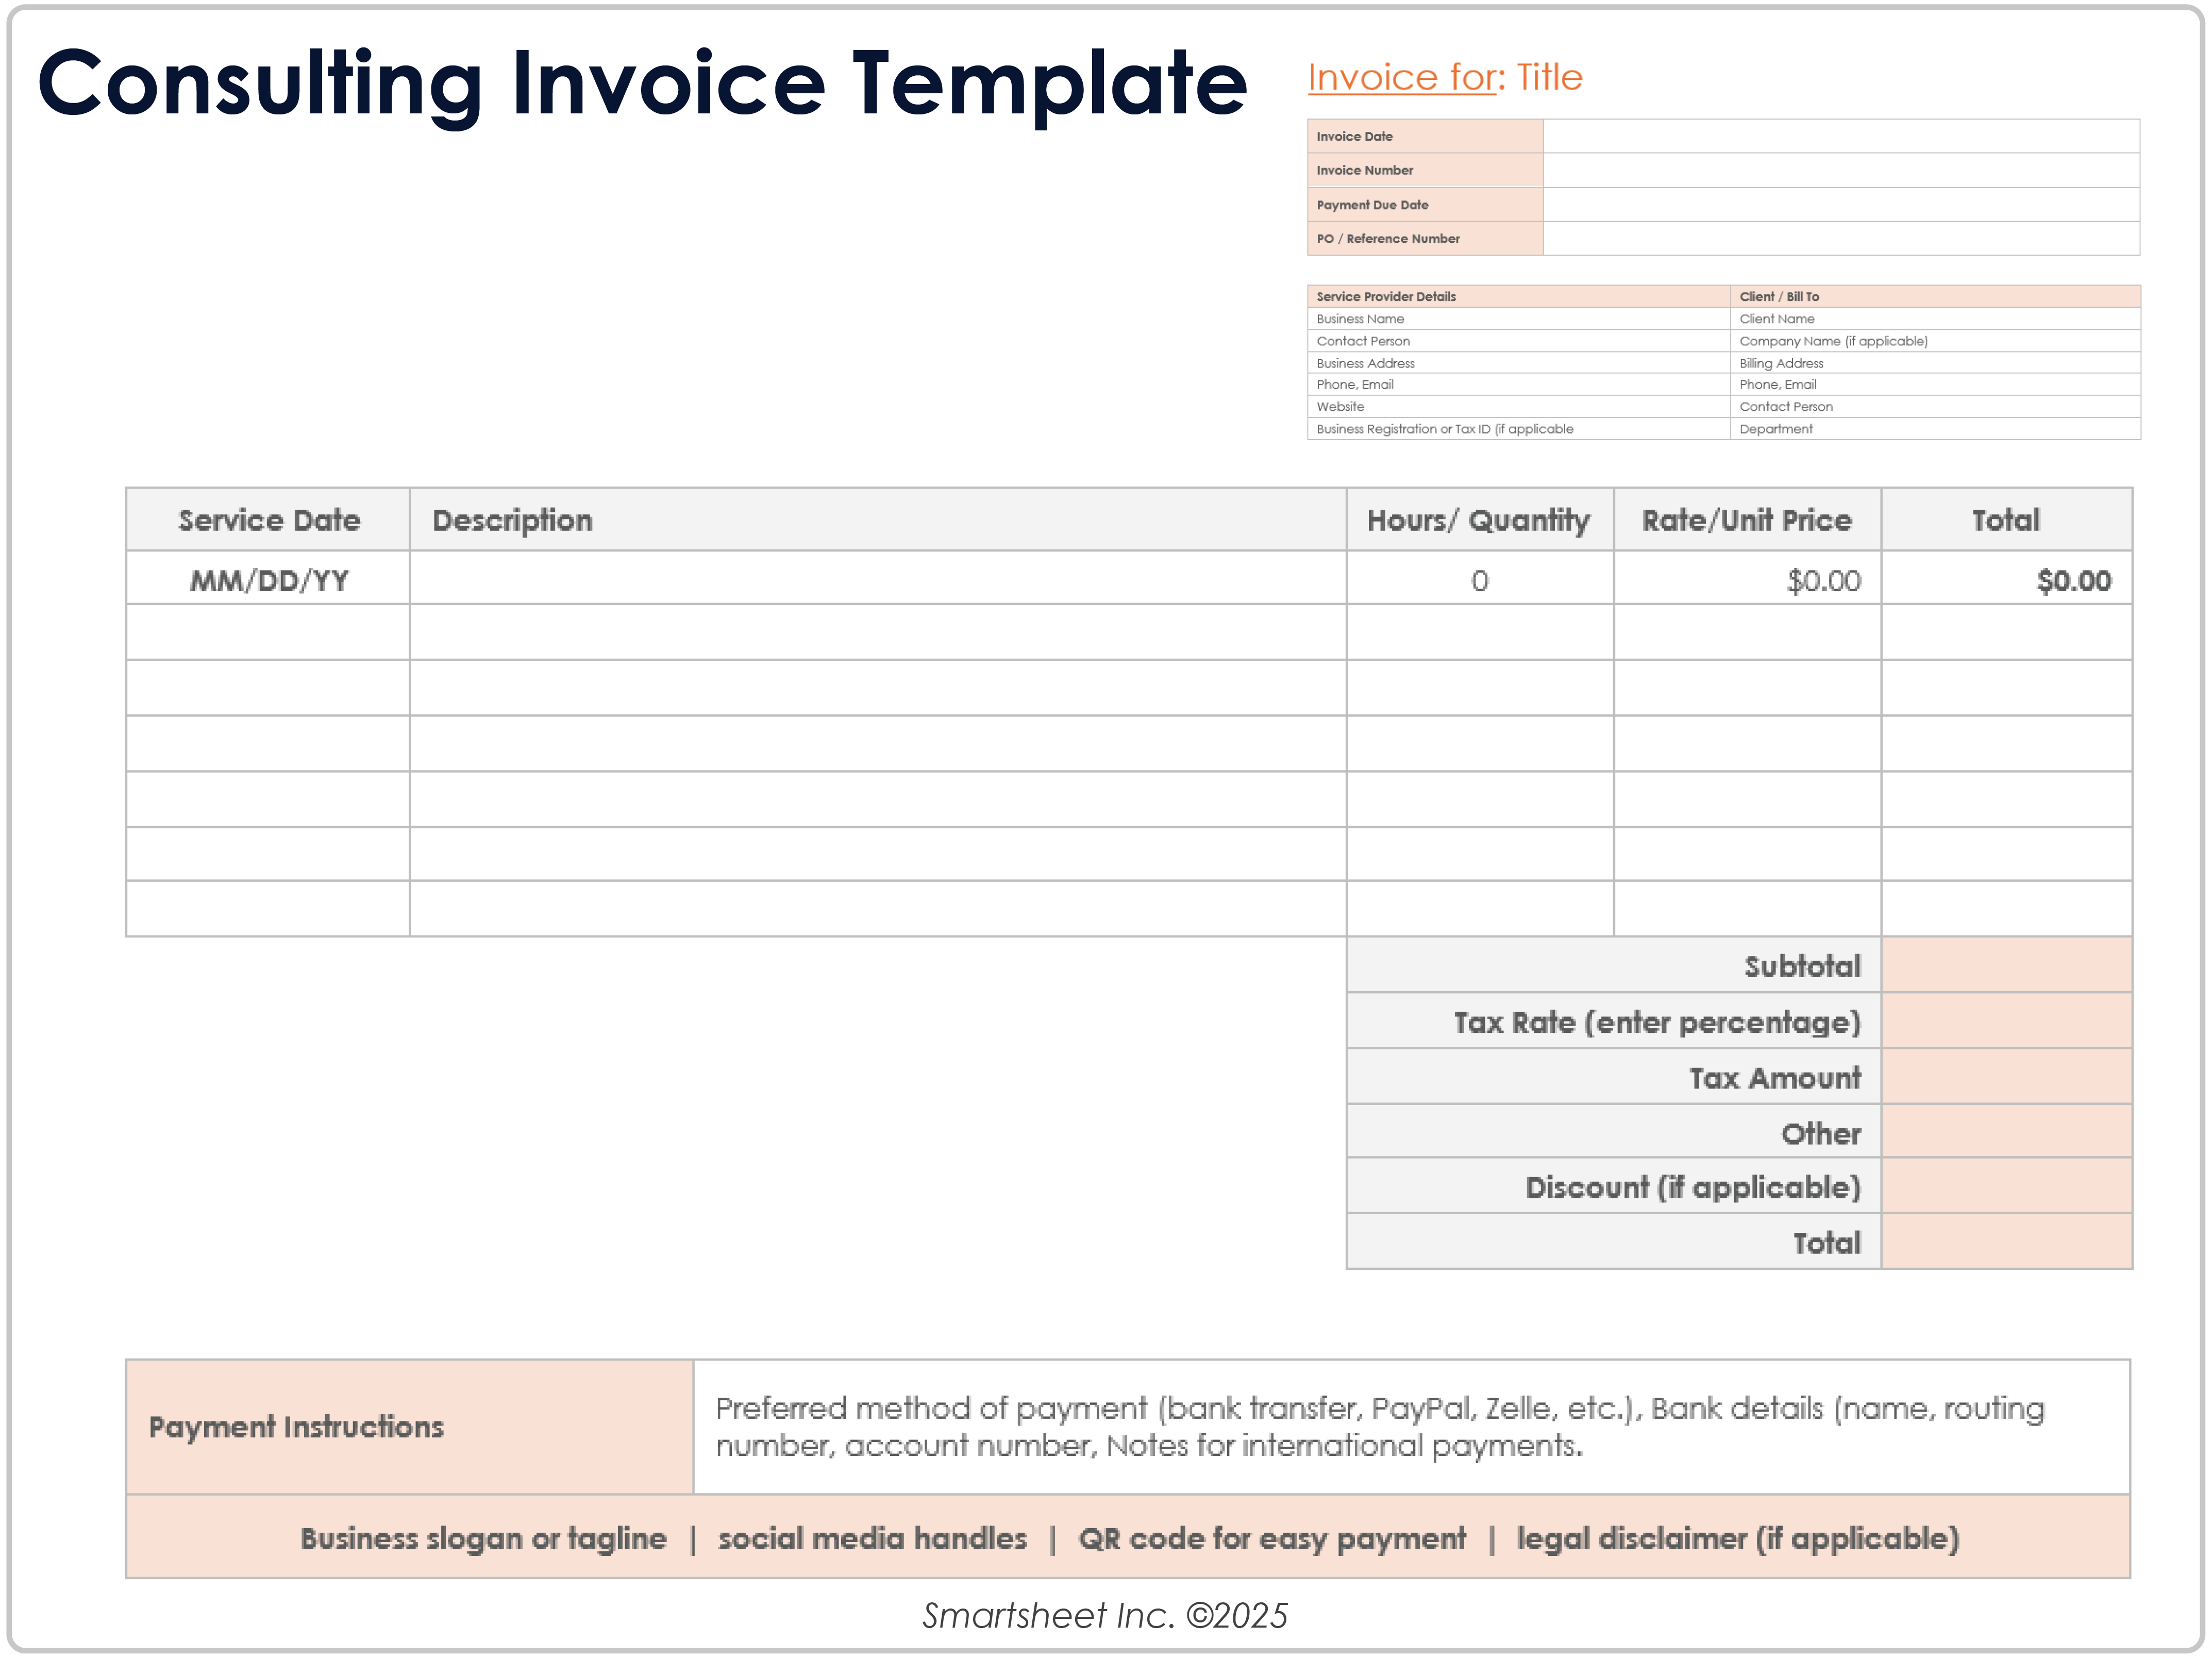Select the Business Name row
Viewport: 2212px width, 1658px height.
pos(1360,319)
